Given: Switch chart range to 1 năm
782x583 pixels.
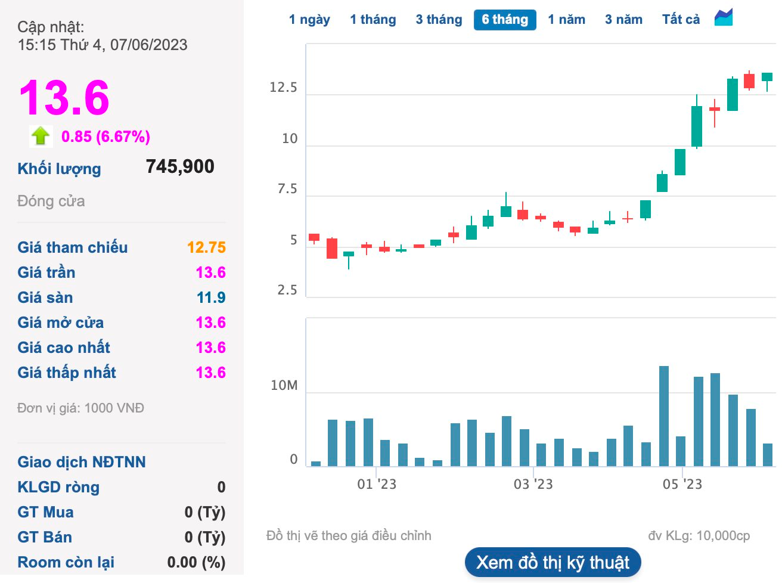Looking at the screenshot, I should [567, 20].
